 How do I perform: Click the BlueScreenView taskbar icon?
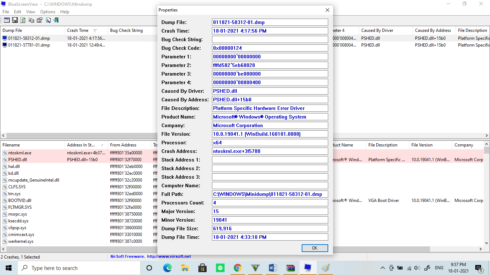point(308,268)
